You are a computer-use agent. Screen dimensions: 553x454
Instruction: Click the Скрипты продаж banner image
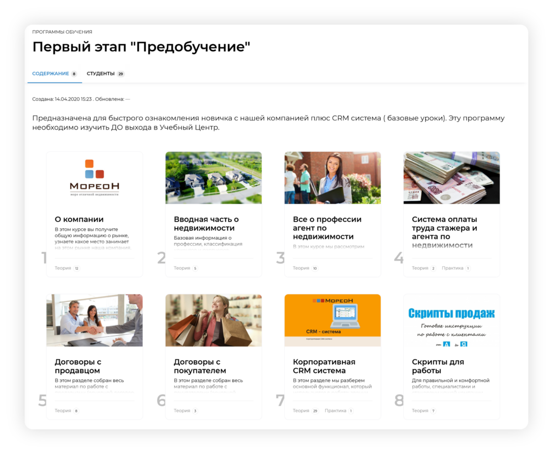(451, 321)
